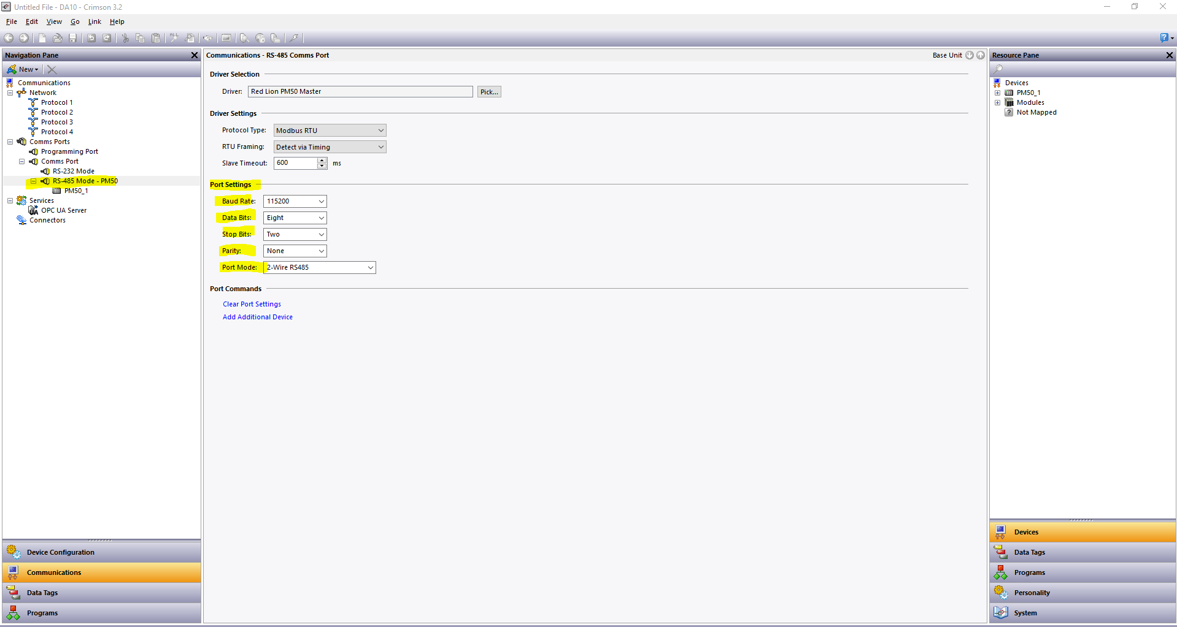The height and width of the screenshot is (627, 1177).
Task: Select Not Mapped in Resource Pane
Action: coord(1036,112)
